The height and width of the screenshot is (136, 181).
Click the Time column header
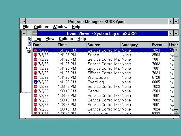(72, 45)
